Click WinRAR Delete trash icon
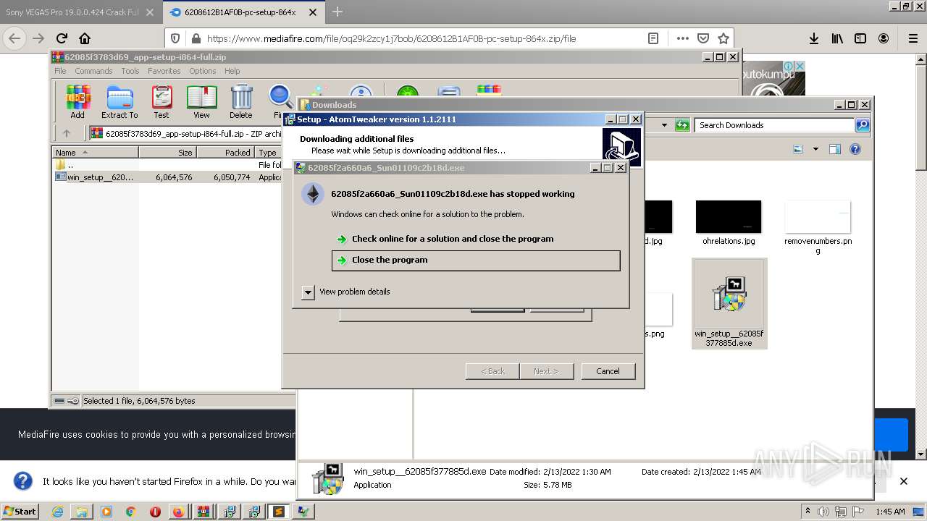This screenshot has height=521, width=927. click(x=241, y=102)
